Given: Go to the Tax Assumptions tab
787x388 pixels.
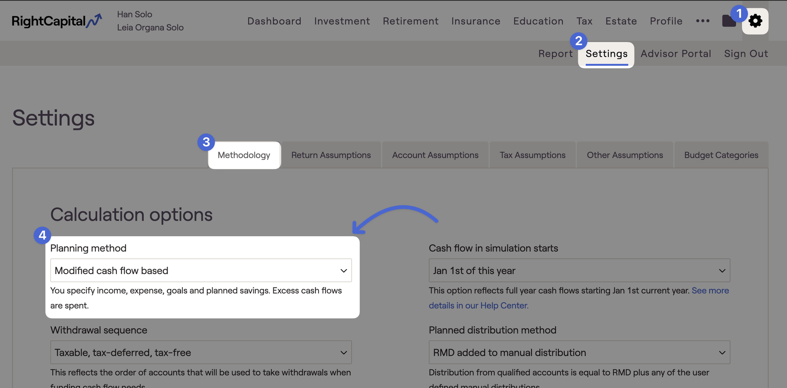Looking at the screenshot, I should pos(532,155).
